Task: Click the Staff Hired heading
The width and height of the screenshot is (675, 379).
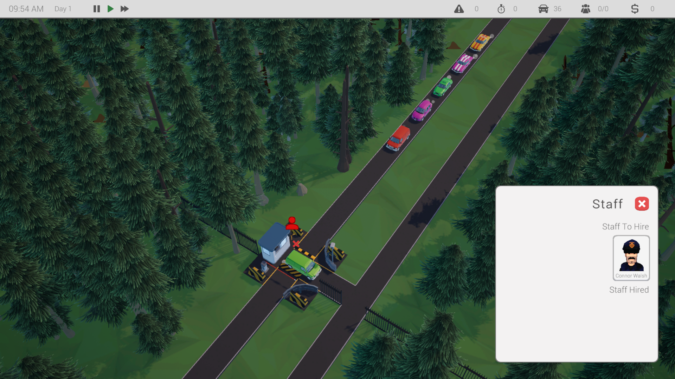Action: [629, 290]
